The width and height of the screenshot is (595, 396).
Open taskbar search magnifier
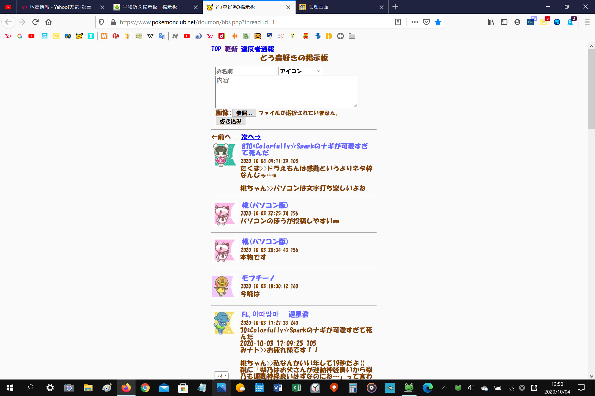pyautogui.click(x=30, y=388)
